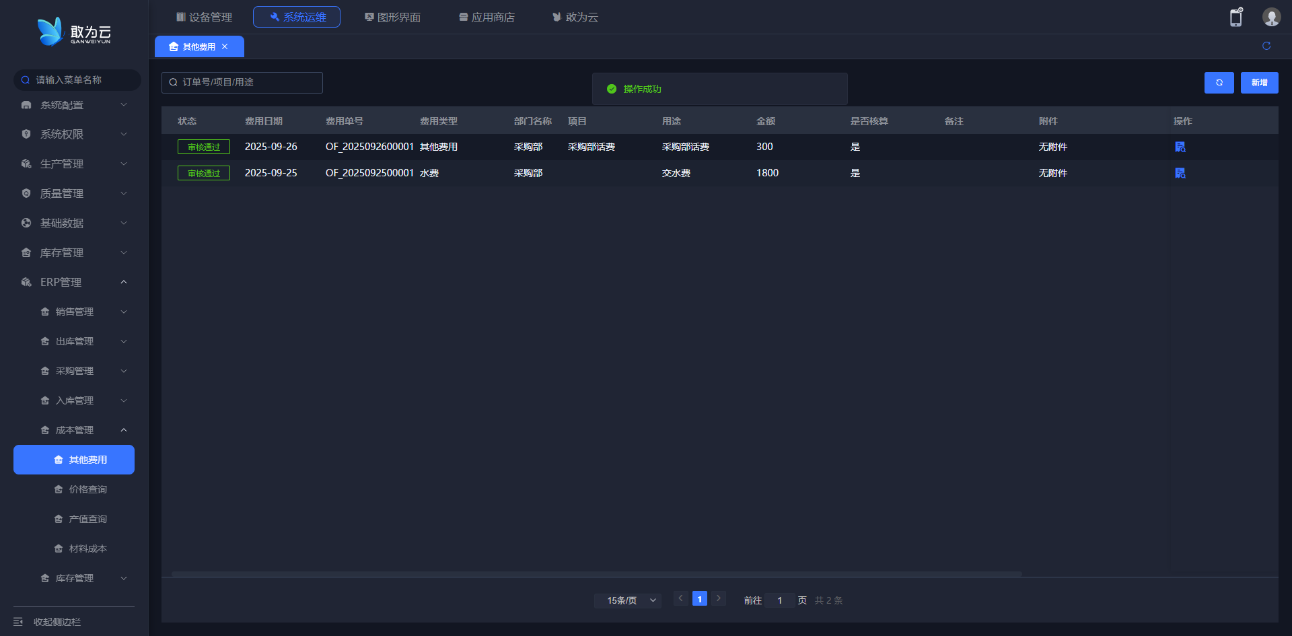Viewport: 1292px width, 636px height.
Task: Click the go-to page number input
Action: [x=780, y=600]
